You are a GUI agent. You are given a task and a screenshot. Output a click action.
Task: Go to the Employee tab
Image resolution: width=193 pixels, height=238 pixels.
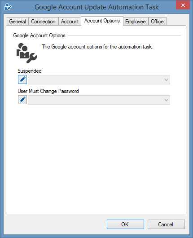136,22
